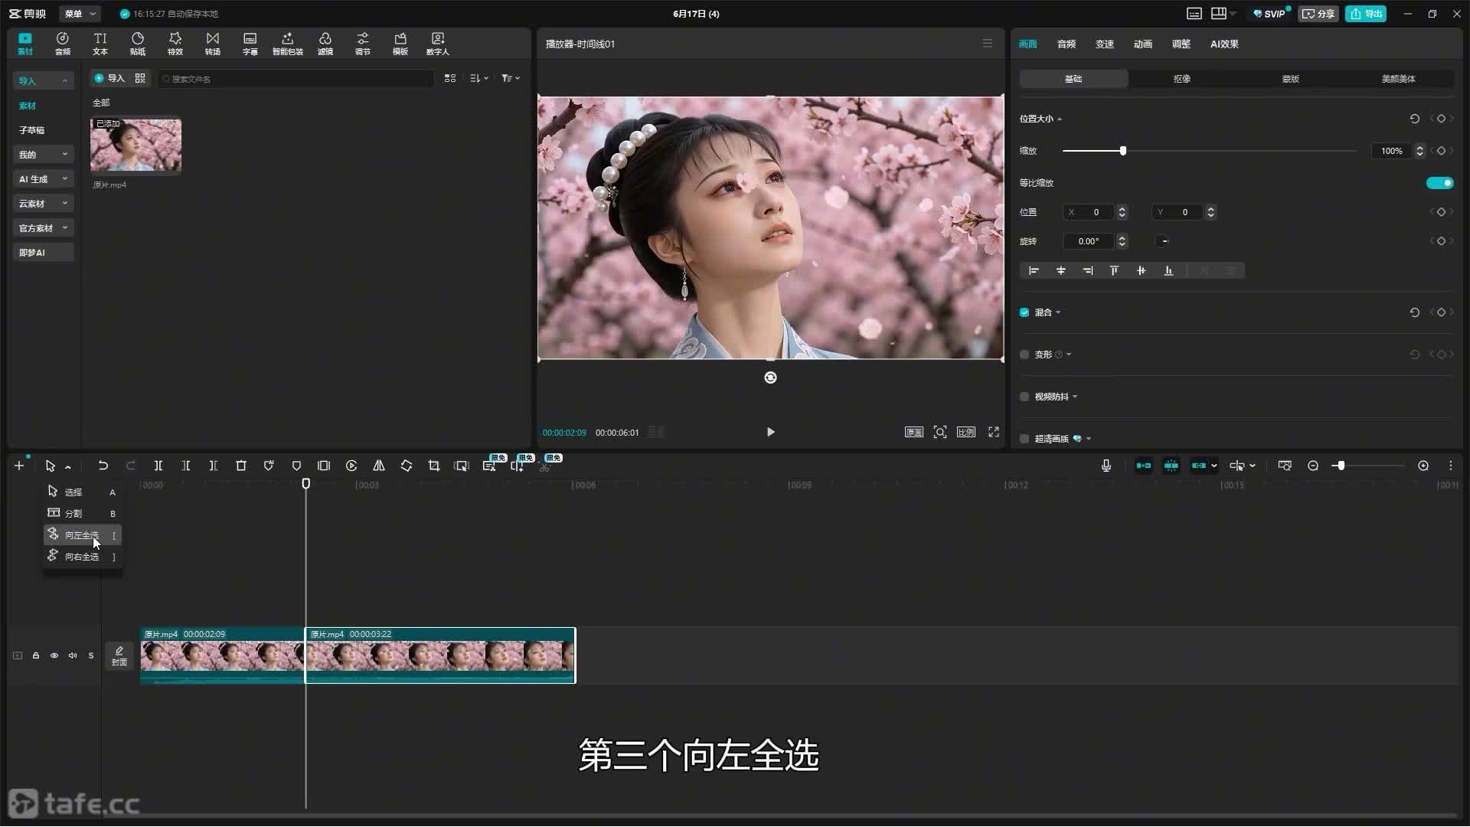Viewport: 1470px width, 827px height.
Task: Open the 菜单 menu dropdown
Action: [80, 14]
